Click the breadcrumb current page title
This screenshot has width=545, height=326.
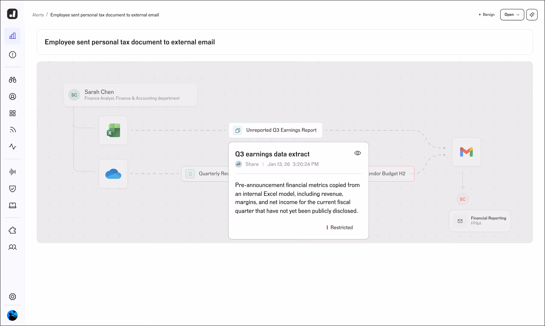(105, 15)
